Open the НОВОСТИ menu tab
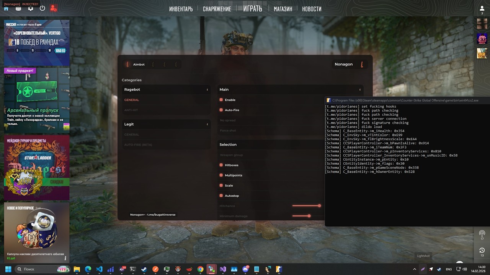 pyautogui.click(x=312, y=9)
